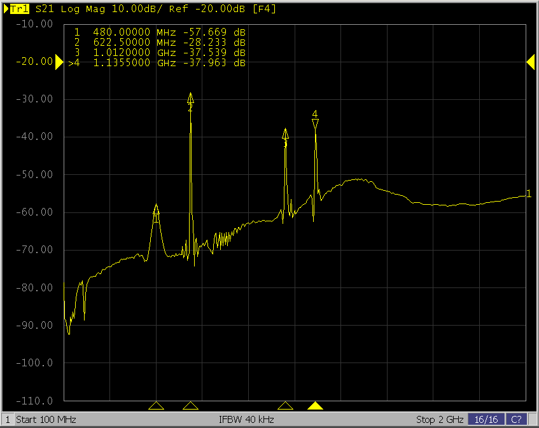Select the leftmost bottom-axis marker triangle
Viewport: 539px width, 428px height.
coord(156,406)
